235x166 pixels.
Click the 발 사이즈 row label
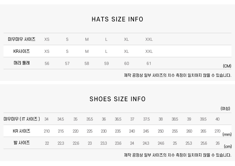22,143
